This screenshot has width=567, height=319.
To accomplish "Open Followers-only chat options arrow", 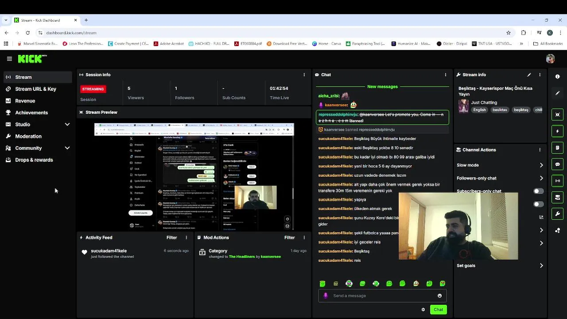I will point(541,178).
